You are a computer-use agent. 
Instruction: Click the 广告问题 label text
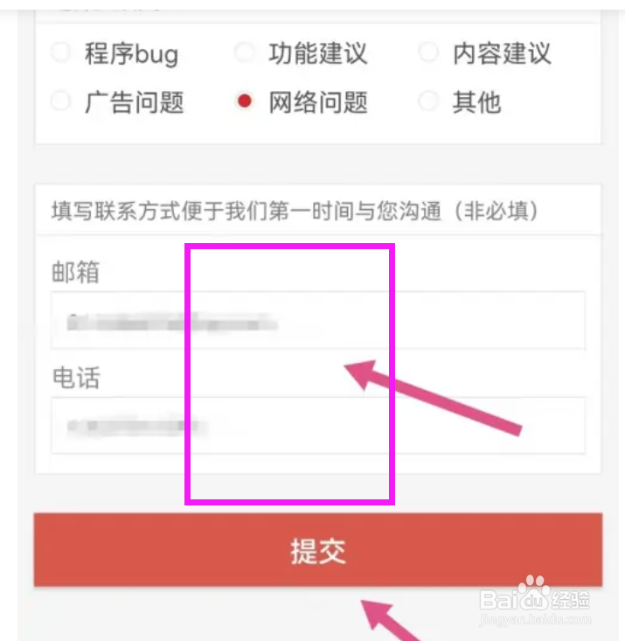point(134,101)
